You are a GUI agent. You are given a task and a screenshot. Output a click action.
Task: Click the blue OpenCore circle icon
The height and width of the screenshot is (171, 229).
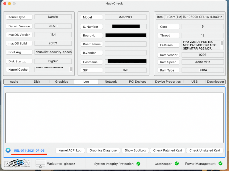(x=8, y=150)
